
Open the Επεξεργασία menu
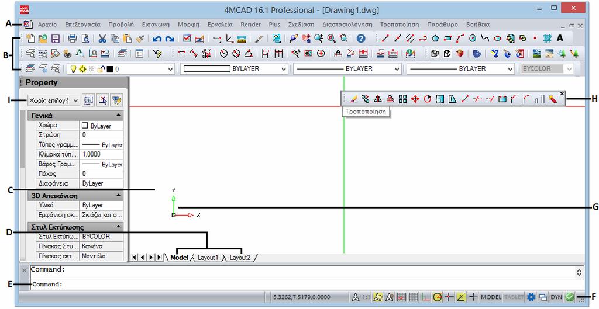coord(82,25)
